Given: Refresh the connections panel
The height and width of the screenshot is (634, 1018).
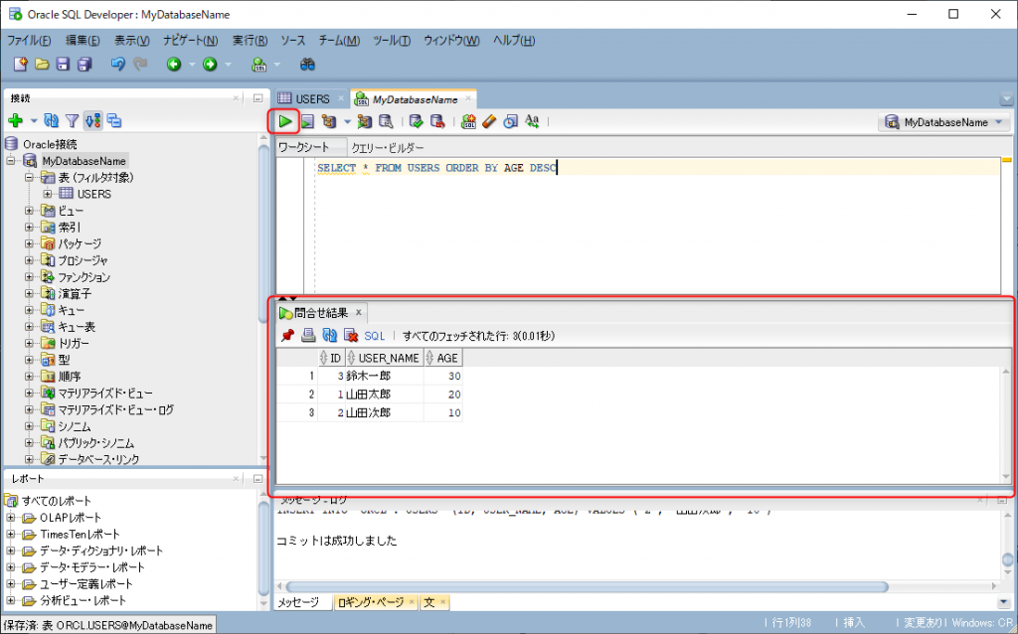Looking at the screenshot, I should (x=52, y=120).
